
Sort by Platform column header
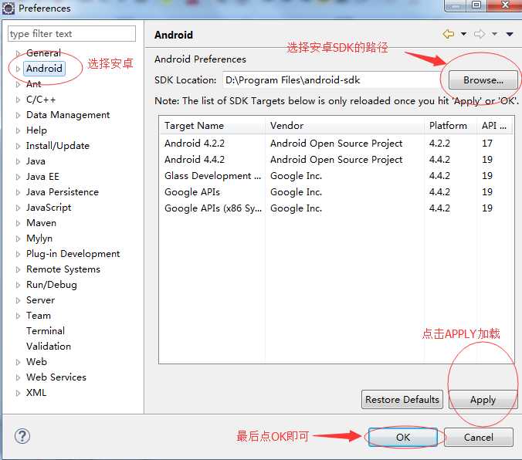[x=450, y=126]
